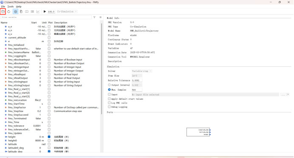Show the files page toolbar icon
This screenshot has width=294, height=158.
21,11
